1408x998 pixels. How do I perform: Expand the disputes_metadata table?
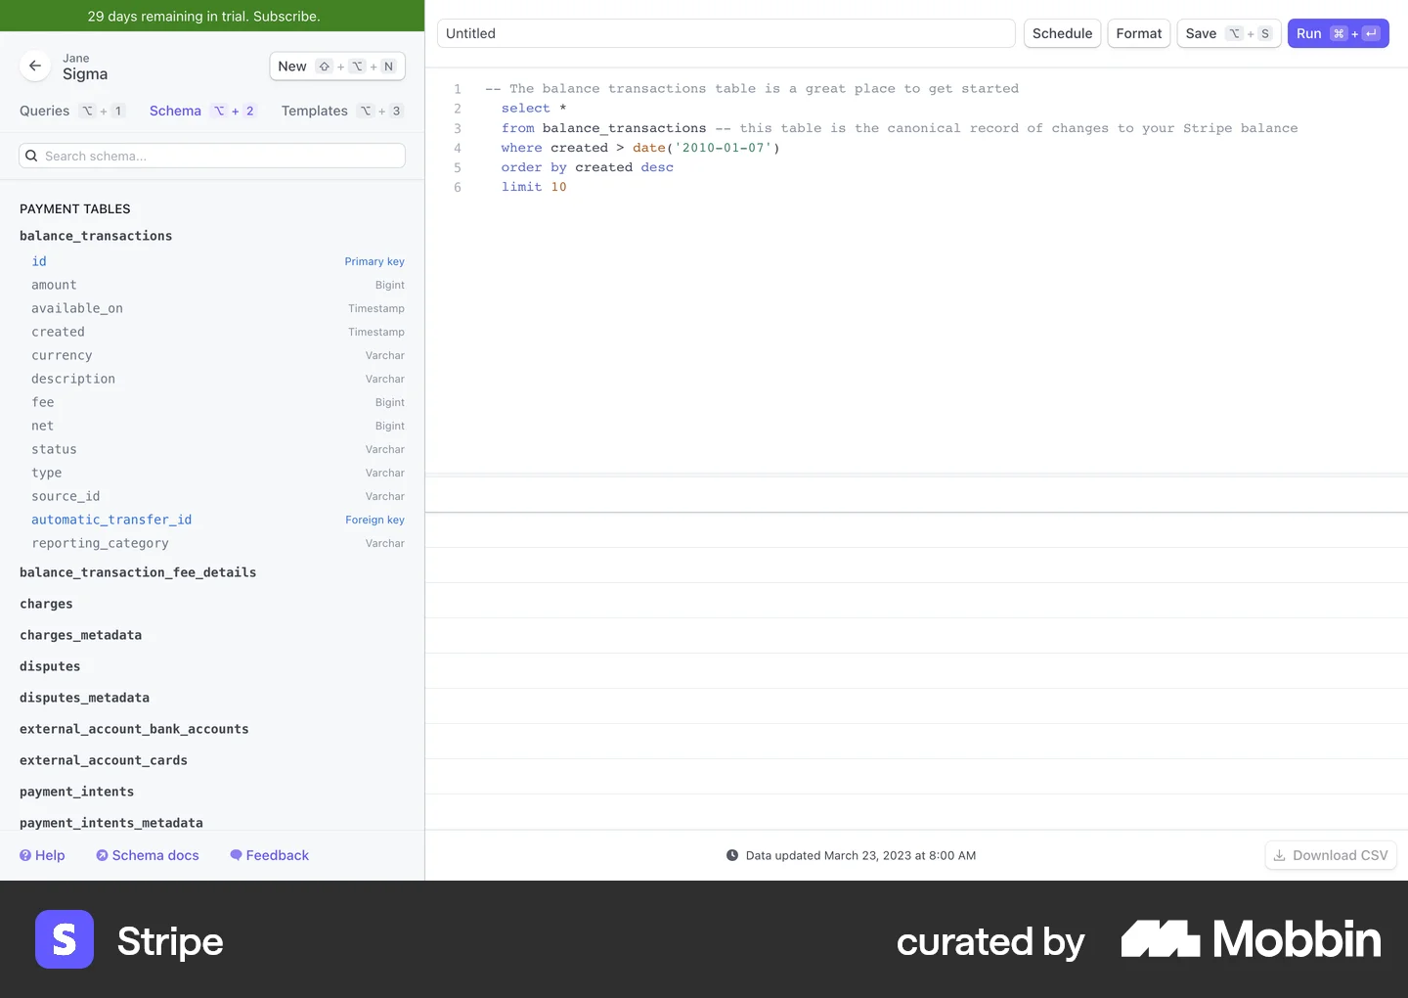84,698
